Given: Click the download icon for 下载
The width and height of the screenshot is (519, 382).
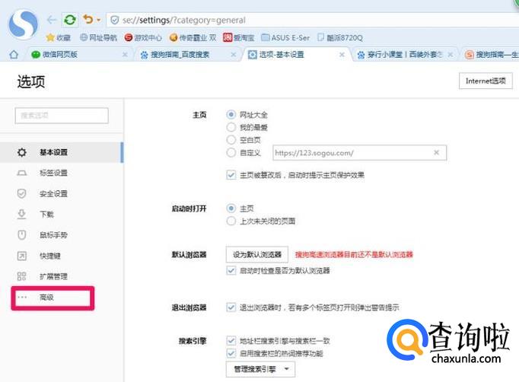Looking at the screenshot, I should point(22,214).
